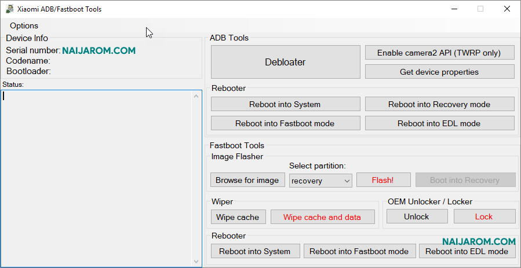Image resolution: width=521 pixels, height=268 pixels.
Task: Minimize the application window
Action: 454,9
